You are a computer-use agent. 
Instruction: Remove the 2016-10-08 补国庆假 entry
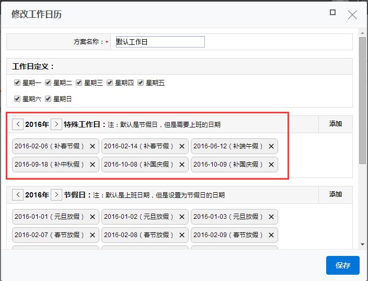[182, 165]
